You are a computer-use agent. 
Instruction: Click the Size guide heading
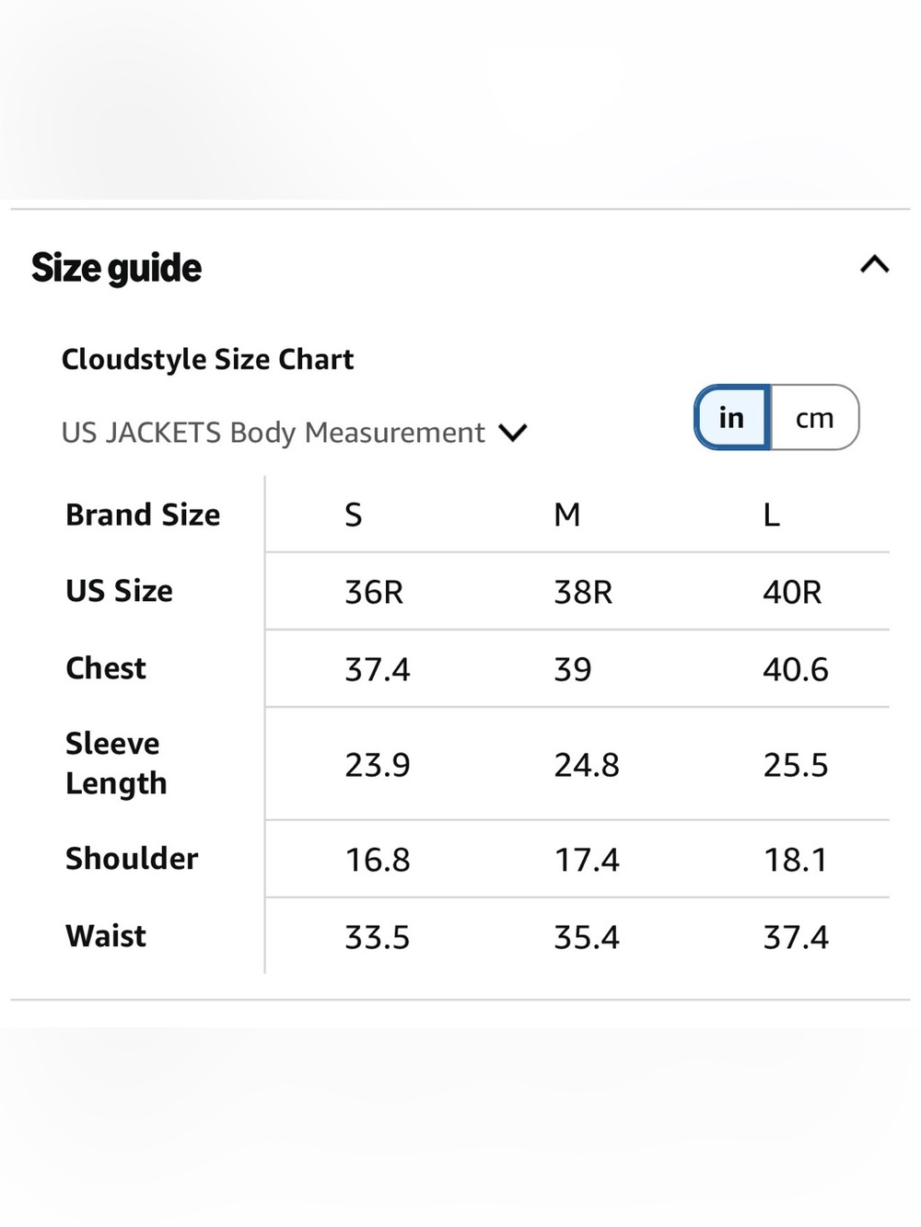point(116,268)
